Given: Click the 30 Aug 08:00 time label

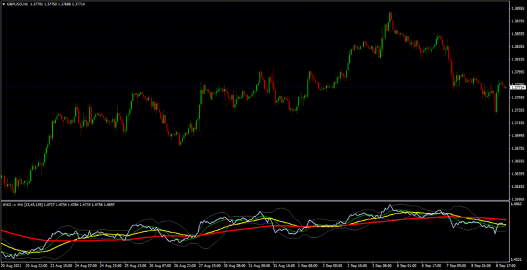Looking at the screenshot, I should 235,265.
